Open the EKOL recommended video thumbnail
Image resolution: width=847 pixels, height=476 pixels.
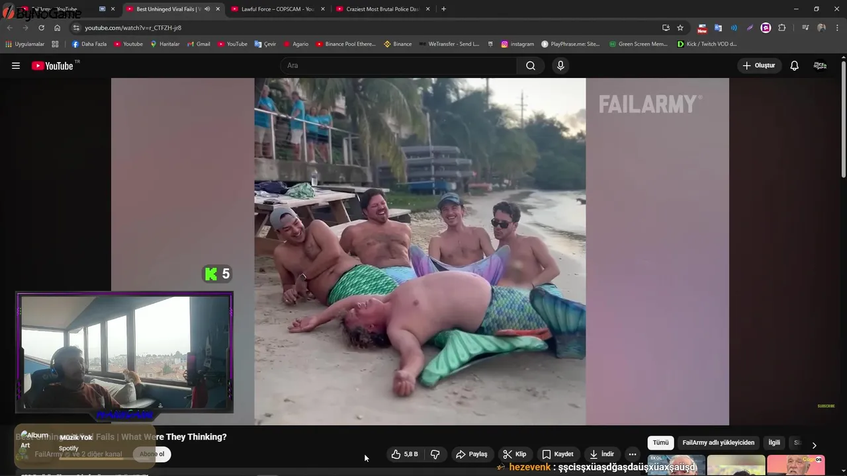click(x=676, y=465)
